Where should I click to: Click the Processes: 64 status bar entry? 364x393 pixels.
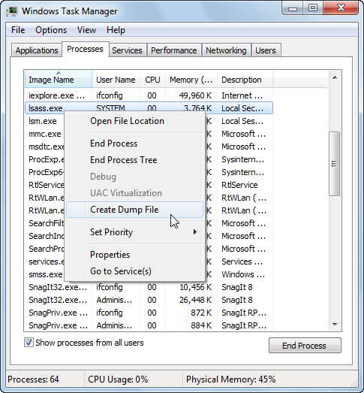tap(33, 379)
